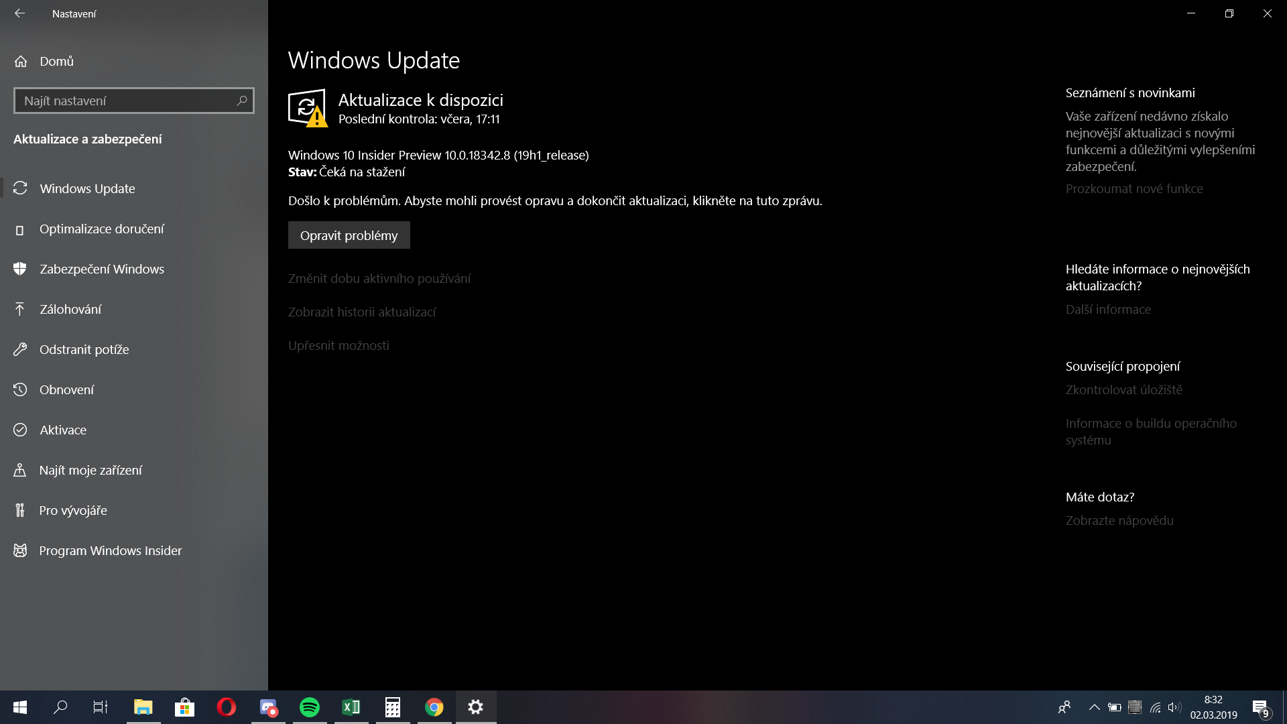The height and width of the screenshot is (724, 1287).
Task: Focus the Najít nastavení search field
Action: coord(124,101)
